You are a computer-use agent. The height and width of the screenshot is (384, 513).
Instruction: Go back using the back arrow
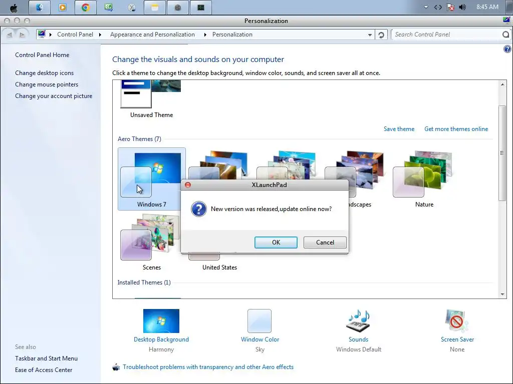coord(9,34)
